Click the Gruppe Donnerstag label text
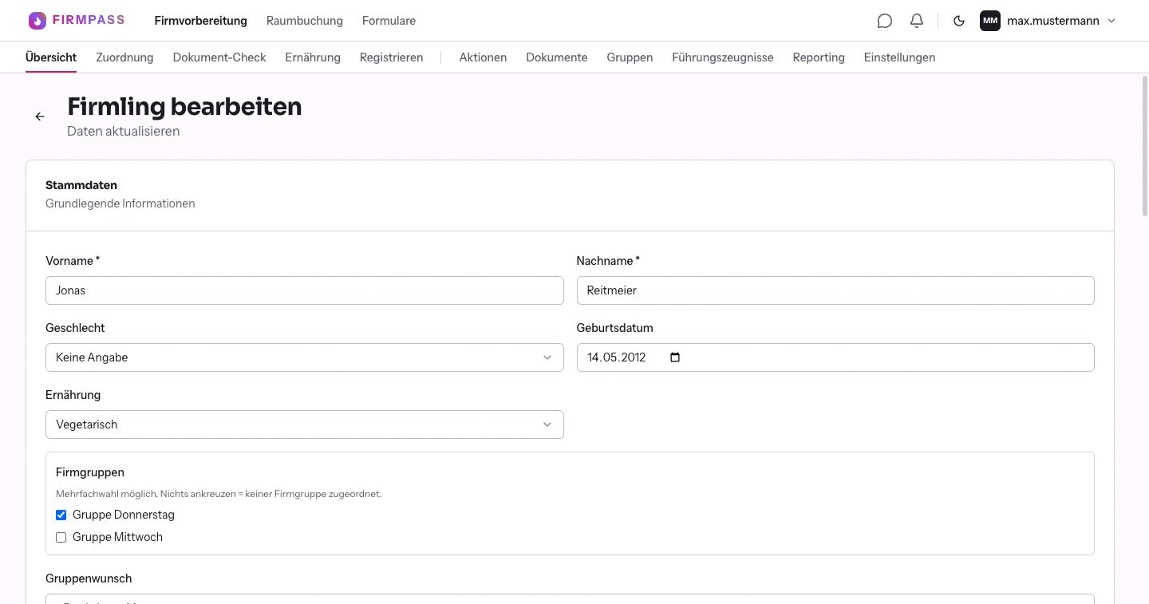Image resolution: width=1149 pixels, height=604 pixels. pos(124,515)
